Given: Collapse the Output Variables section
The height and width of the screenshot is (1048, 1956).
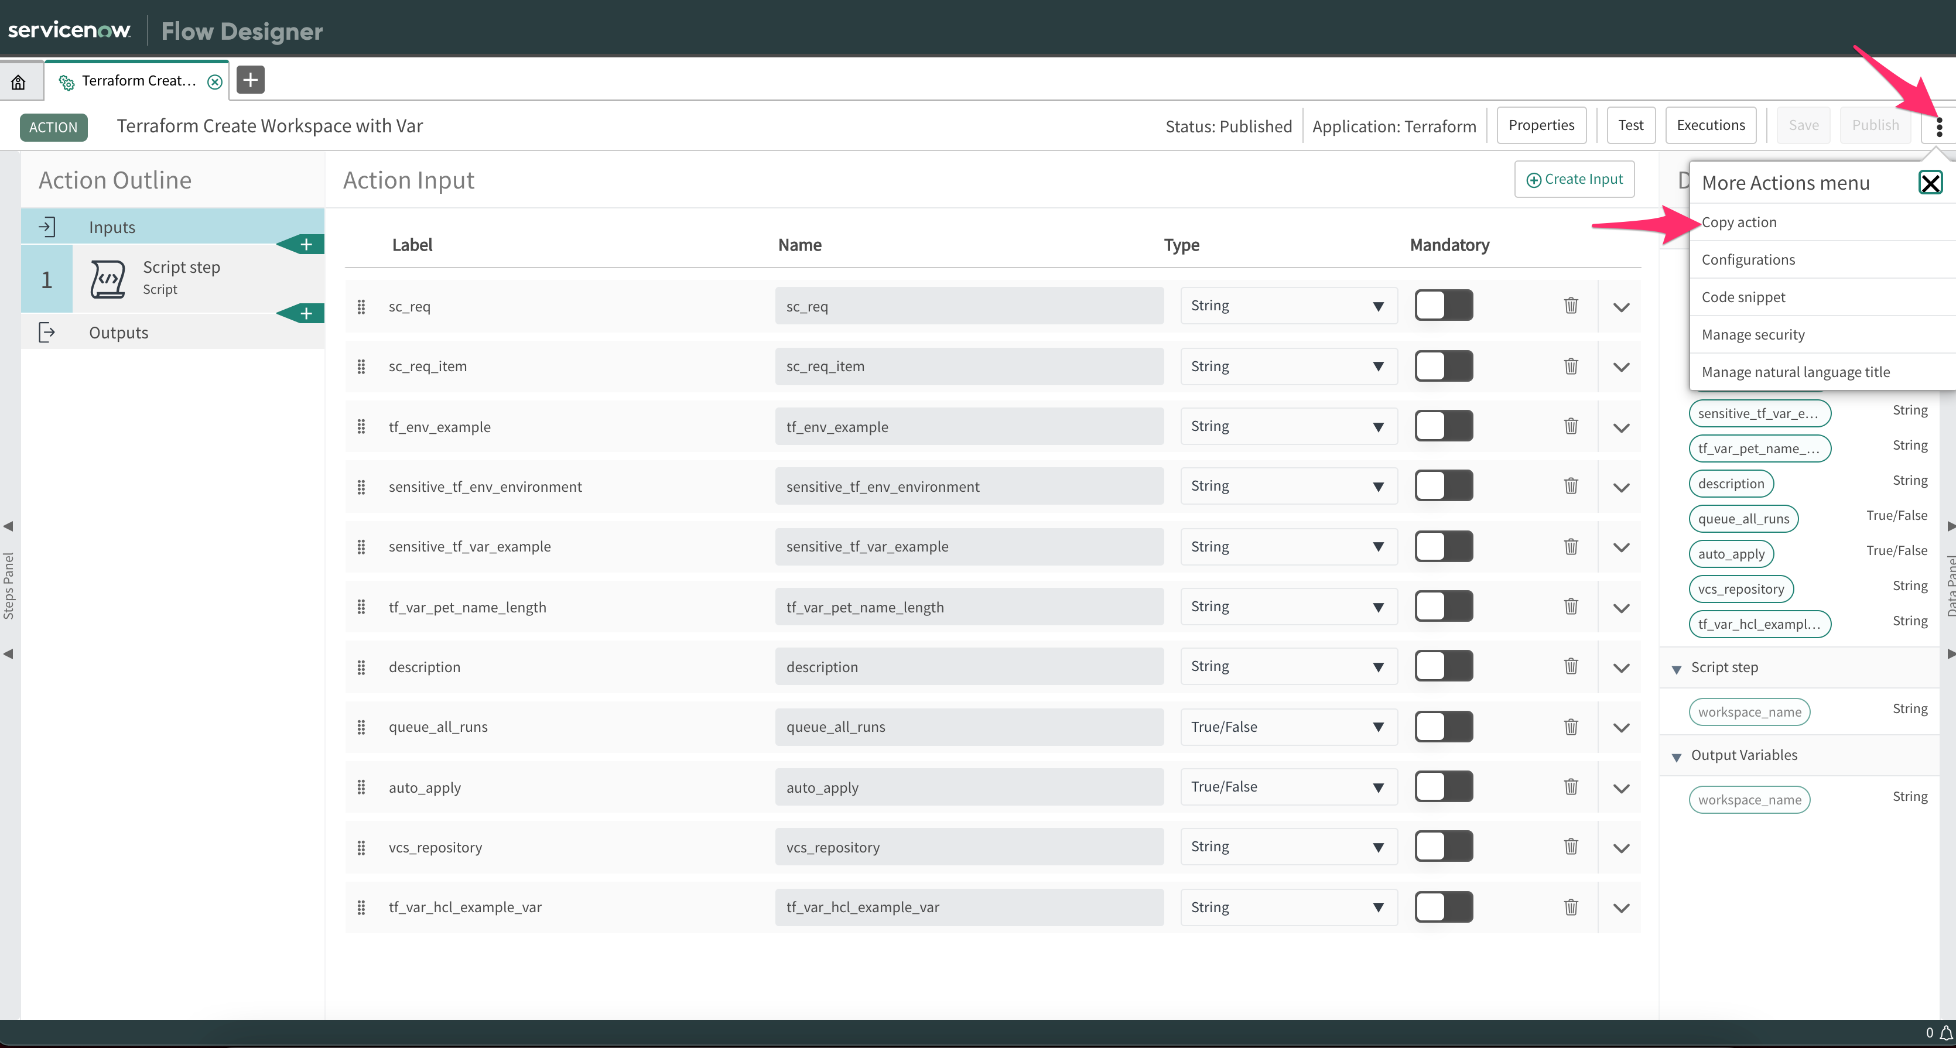Looking at the screenshot, I should pos(1677,756).
